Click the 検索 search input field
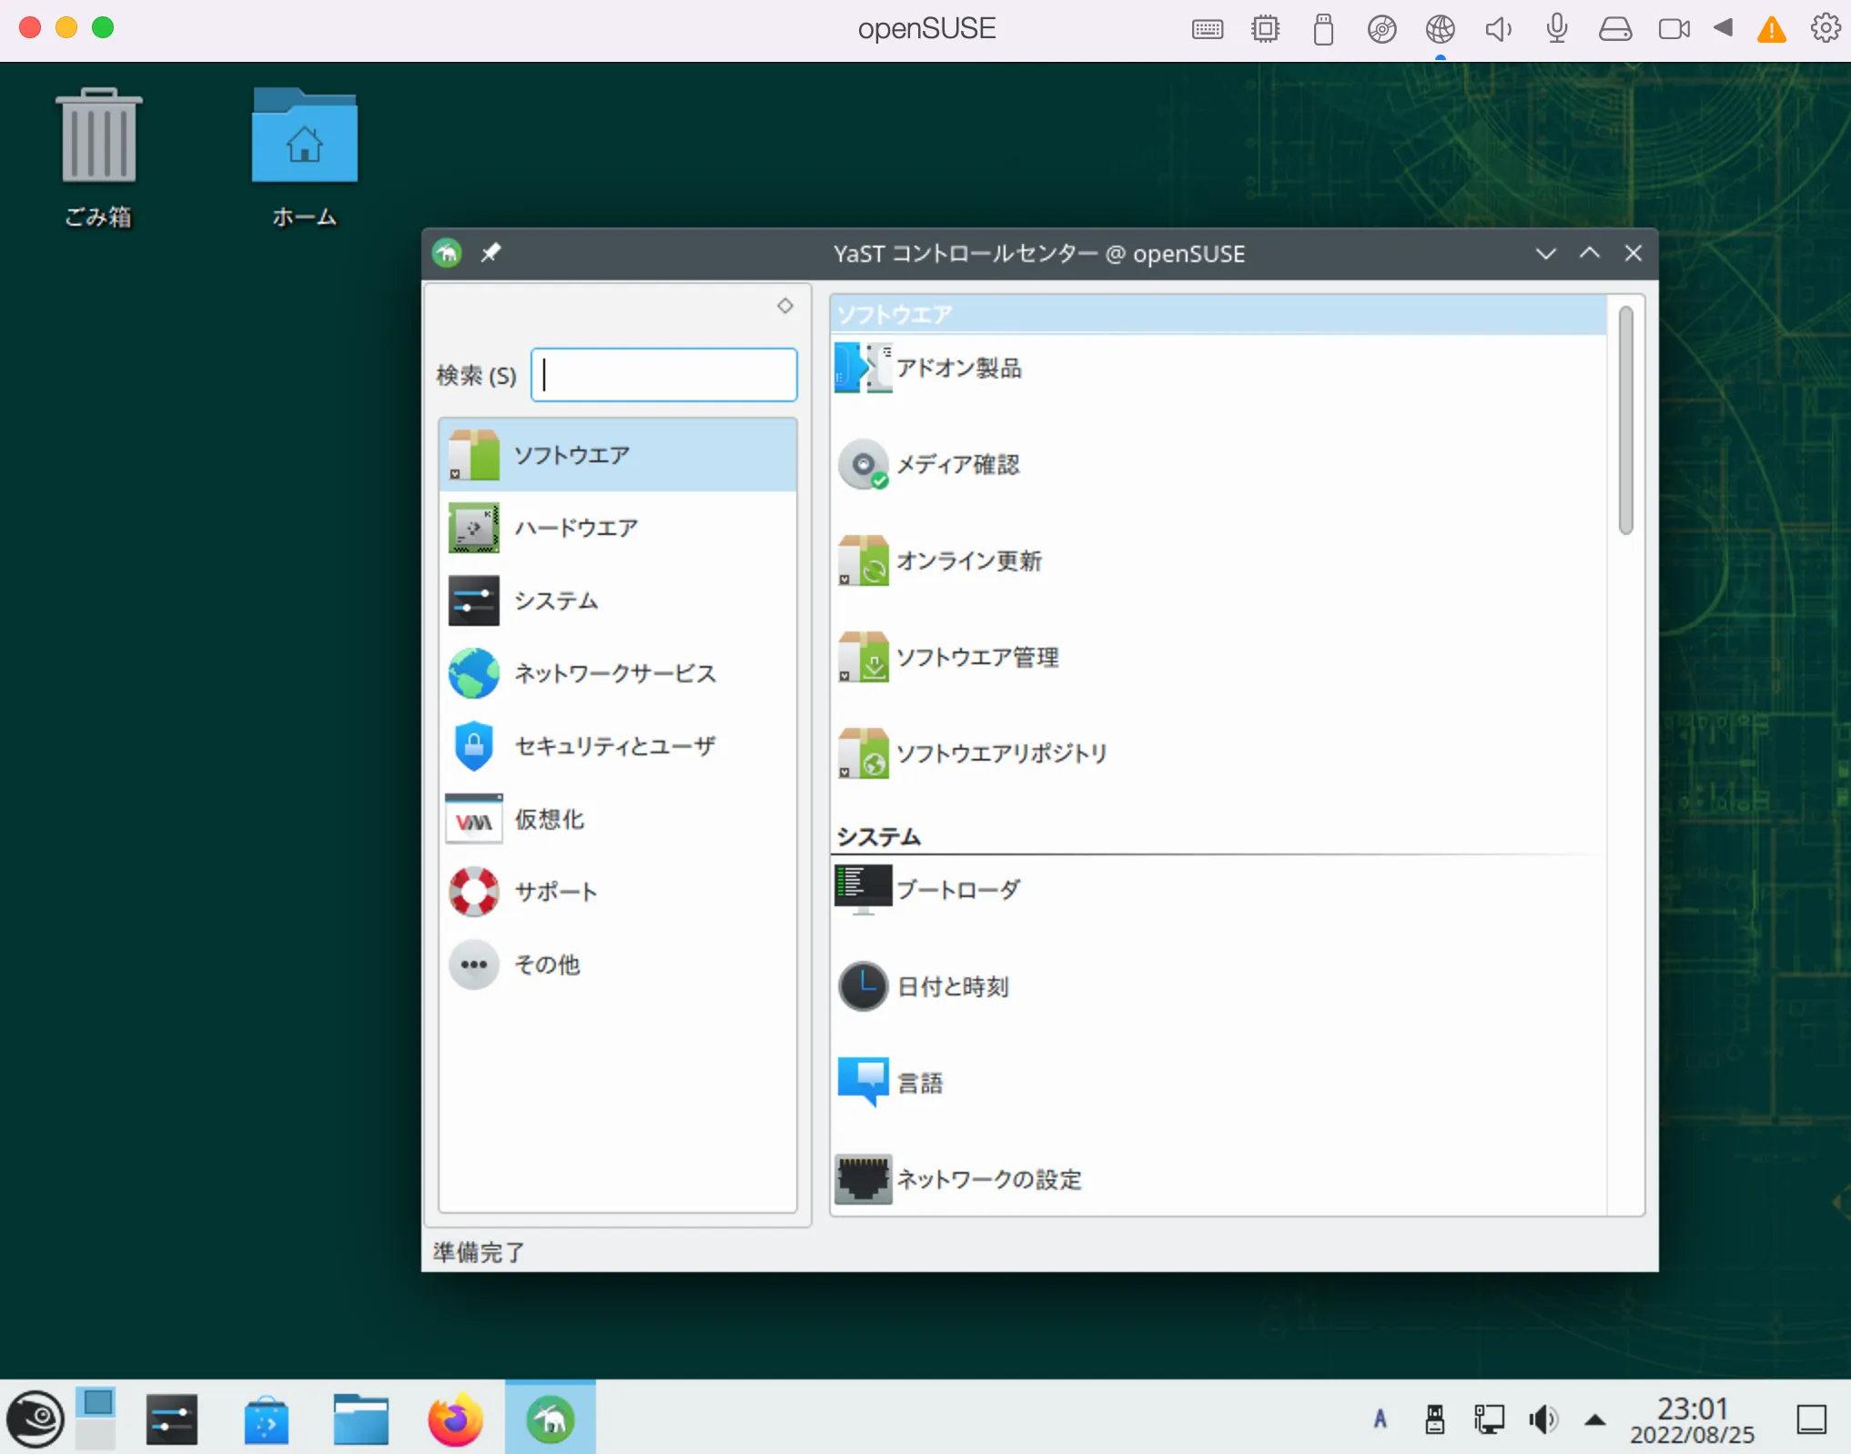1851x1454 pixels. click(664, 375)
